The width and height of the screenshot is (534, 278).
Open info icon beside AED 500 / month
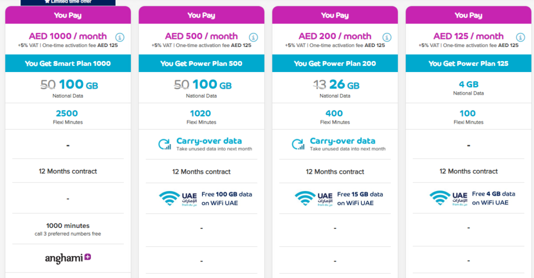tap(253, 37)
